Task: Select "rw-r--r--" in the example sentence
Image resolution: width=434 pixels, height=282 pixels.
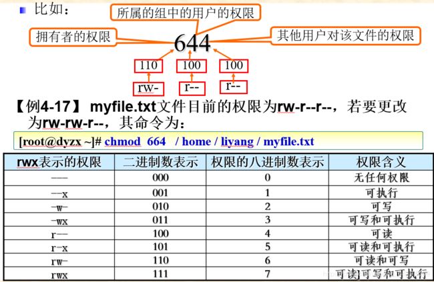Action: click(304, 107)
